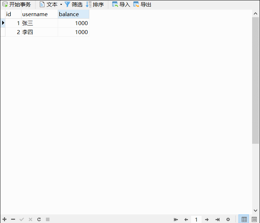Go to the previous page

(x=186, y=219)
